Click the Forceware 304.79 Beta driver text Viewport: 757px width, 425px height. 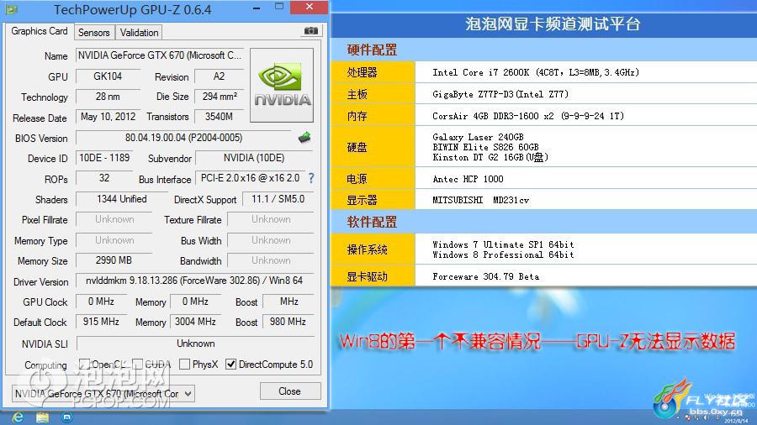[485, 276]
